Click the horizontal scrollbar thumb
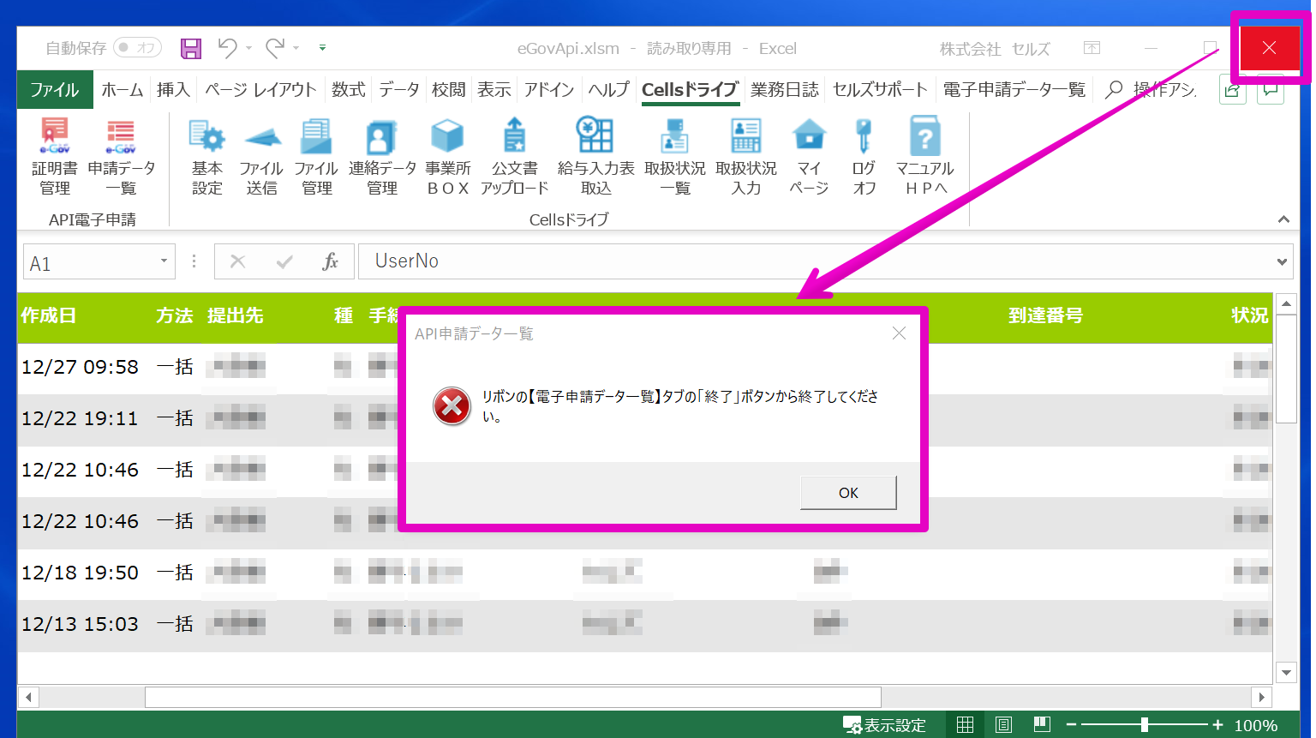Image resolution: width=1316 pixels, height=738 pixels. pyautogui.click(x=513, y=697)
